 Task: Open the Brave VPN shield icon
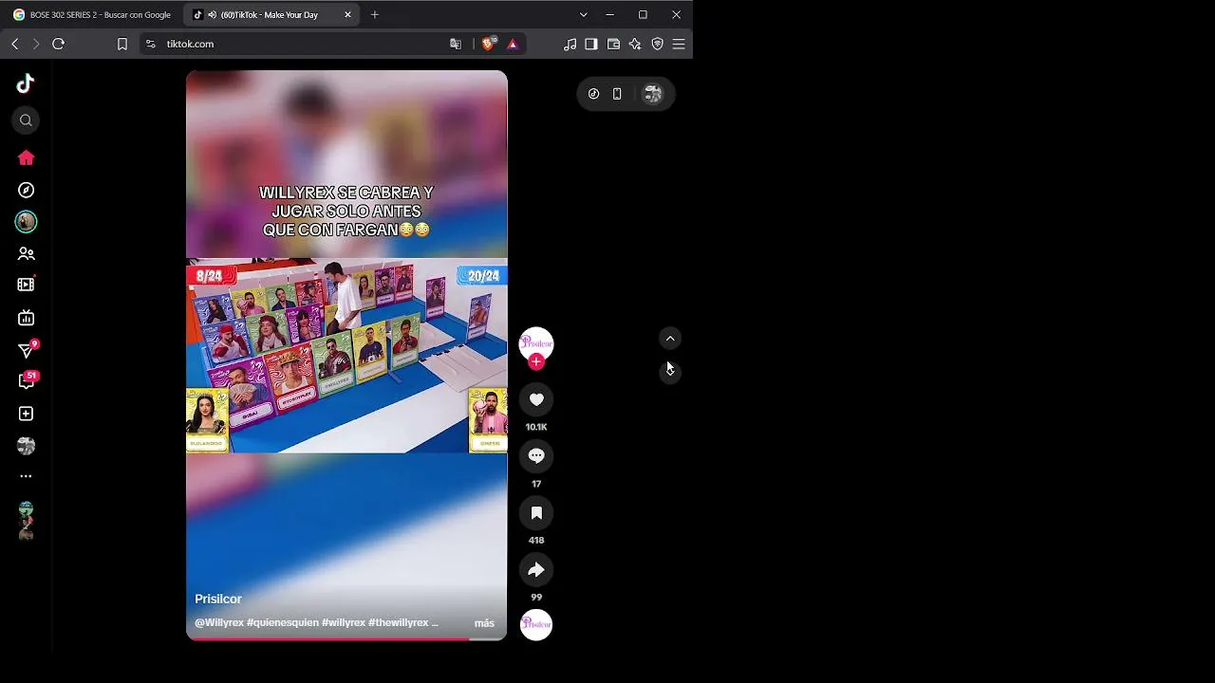(657, 44)
